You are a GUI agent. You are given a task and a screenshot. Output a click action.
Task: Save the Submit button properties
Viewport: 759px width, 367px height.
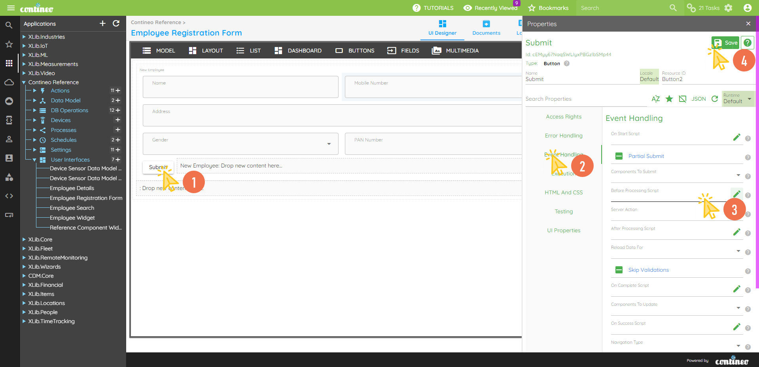[x=725, y=43]
